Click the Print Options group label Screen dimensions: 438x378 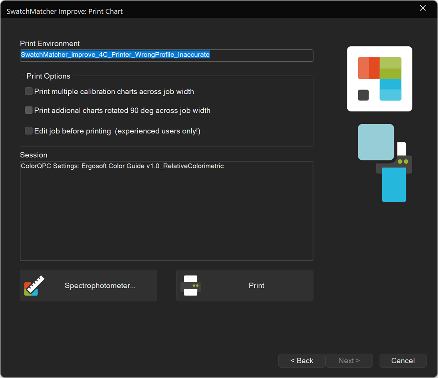point(48,76)
